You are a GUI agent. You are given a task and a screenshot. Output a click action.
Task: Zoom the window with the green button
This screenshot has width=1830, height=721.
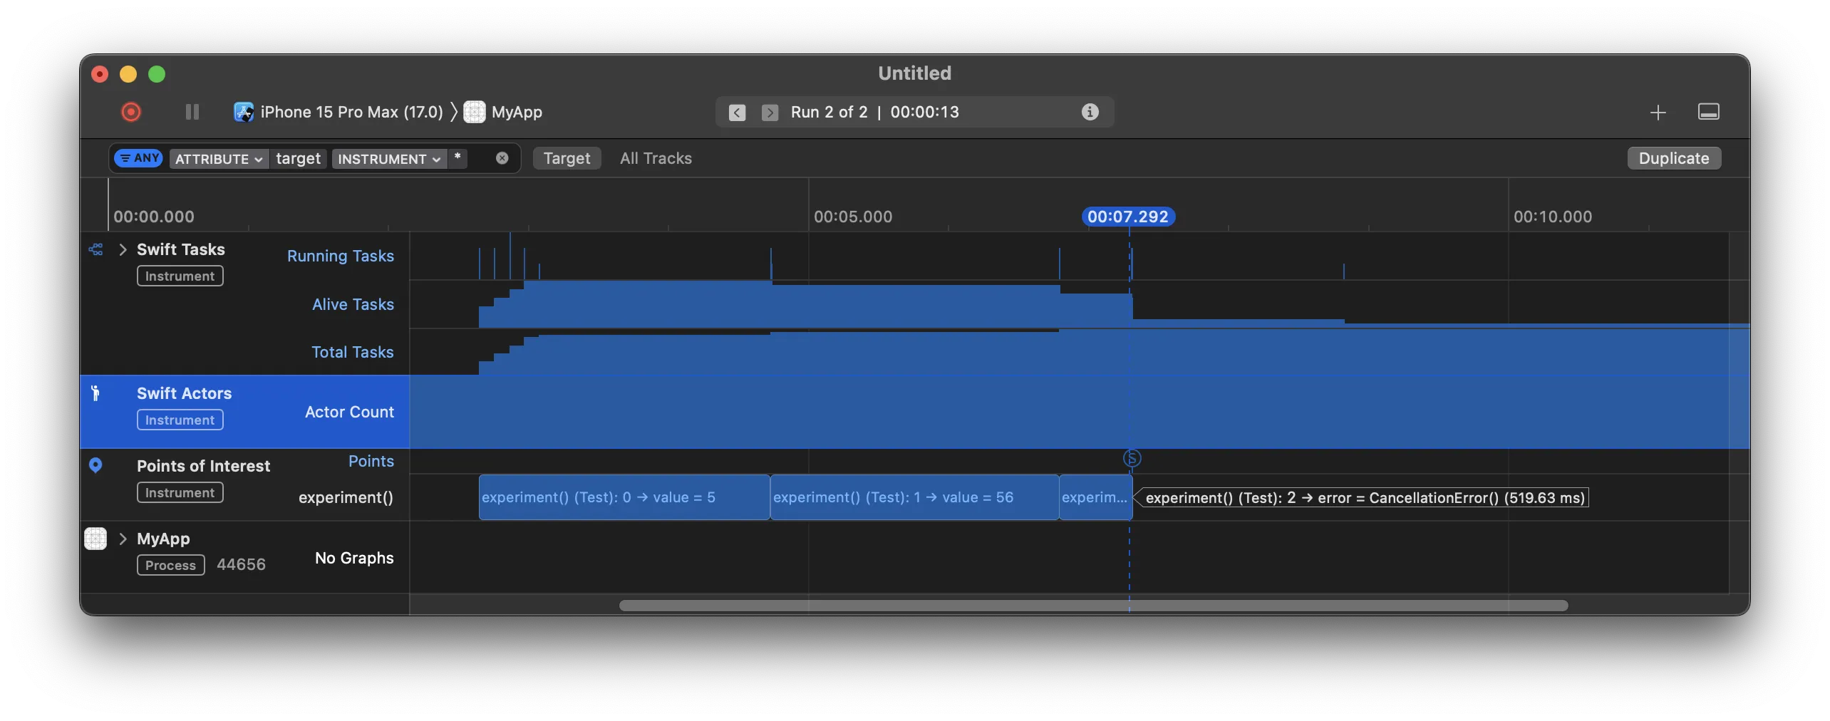click(157, 74)
